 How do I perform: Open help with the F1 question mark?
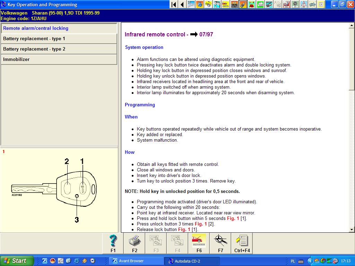[x=113, y=243]
